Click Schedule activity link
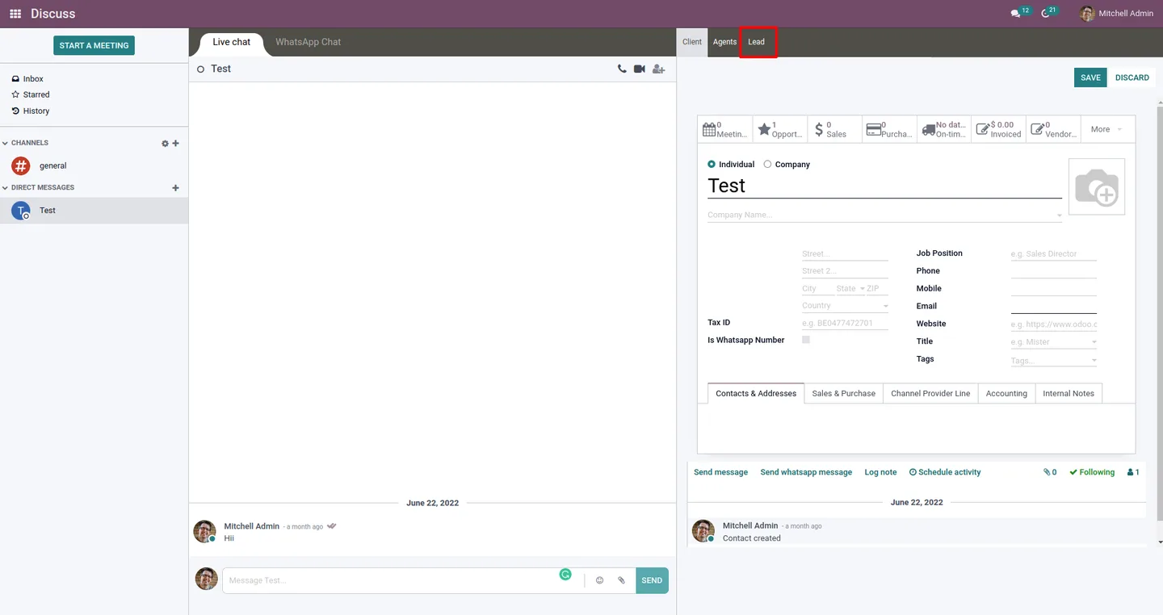The height and width of the screenshot is (615, 1163). pos(945,472)
